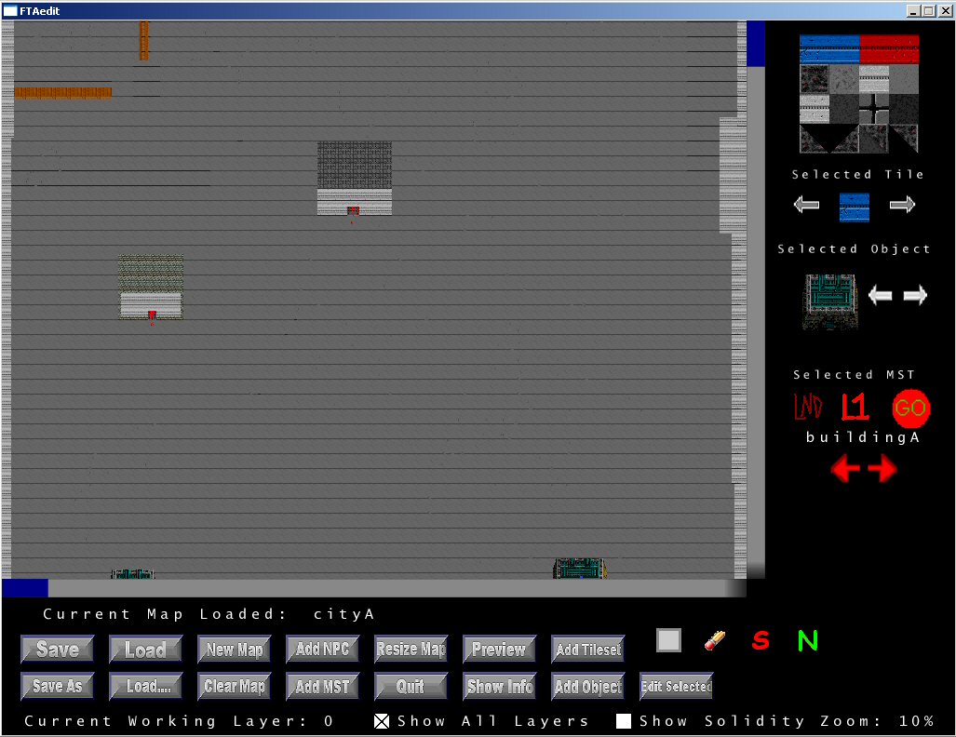Click the Save button
Viewport: 956px width, 737px height.
click(x=57, y=650)
